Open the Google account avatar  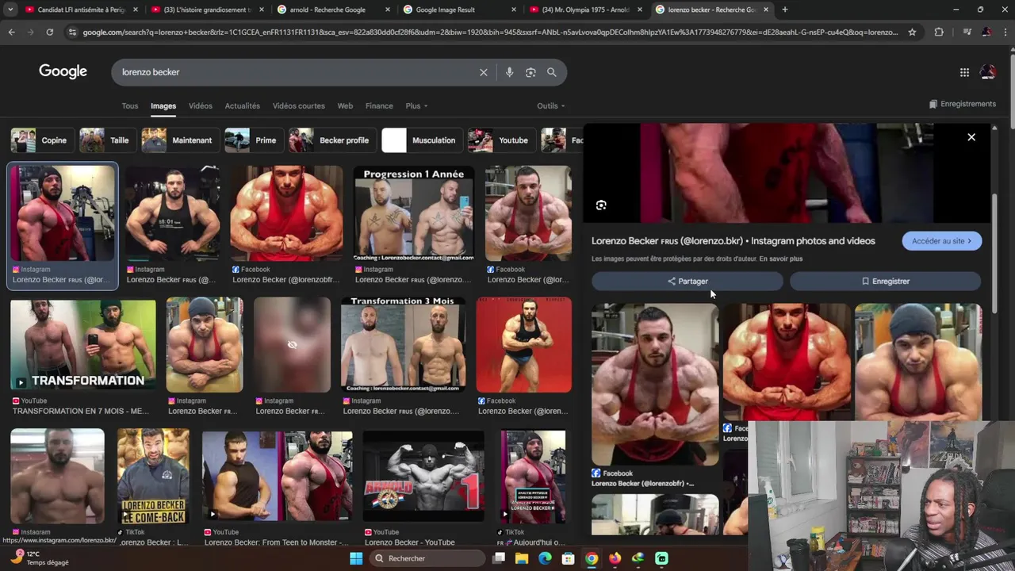(x=988, y=72)
